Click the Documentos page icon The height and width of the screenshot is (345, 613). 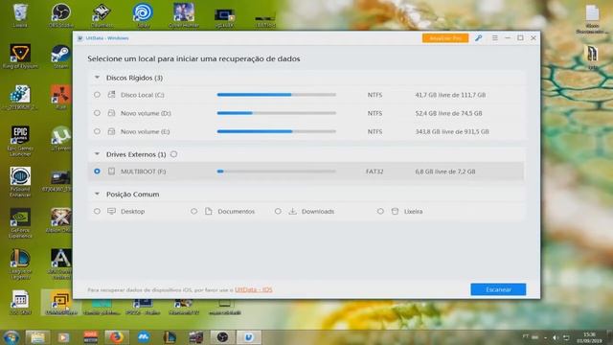[x=209, y=211]
